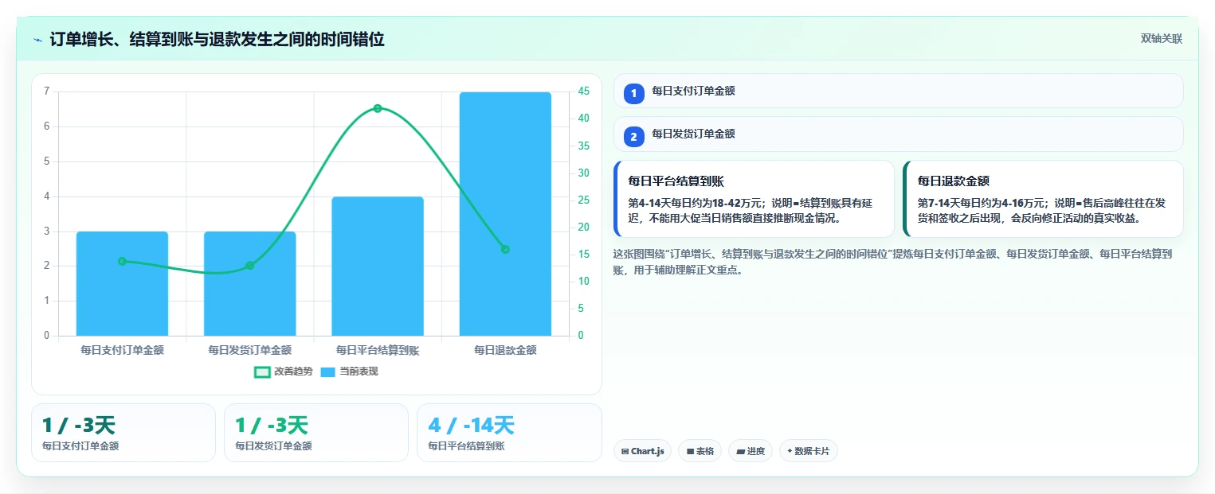The width and height of the screenshot is (1215, 494).
Task: Click the 数据卡片 diamond icon
Action: (790, 451)
